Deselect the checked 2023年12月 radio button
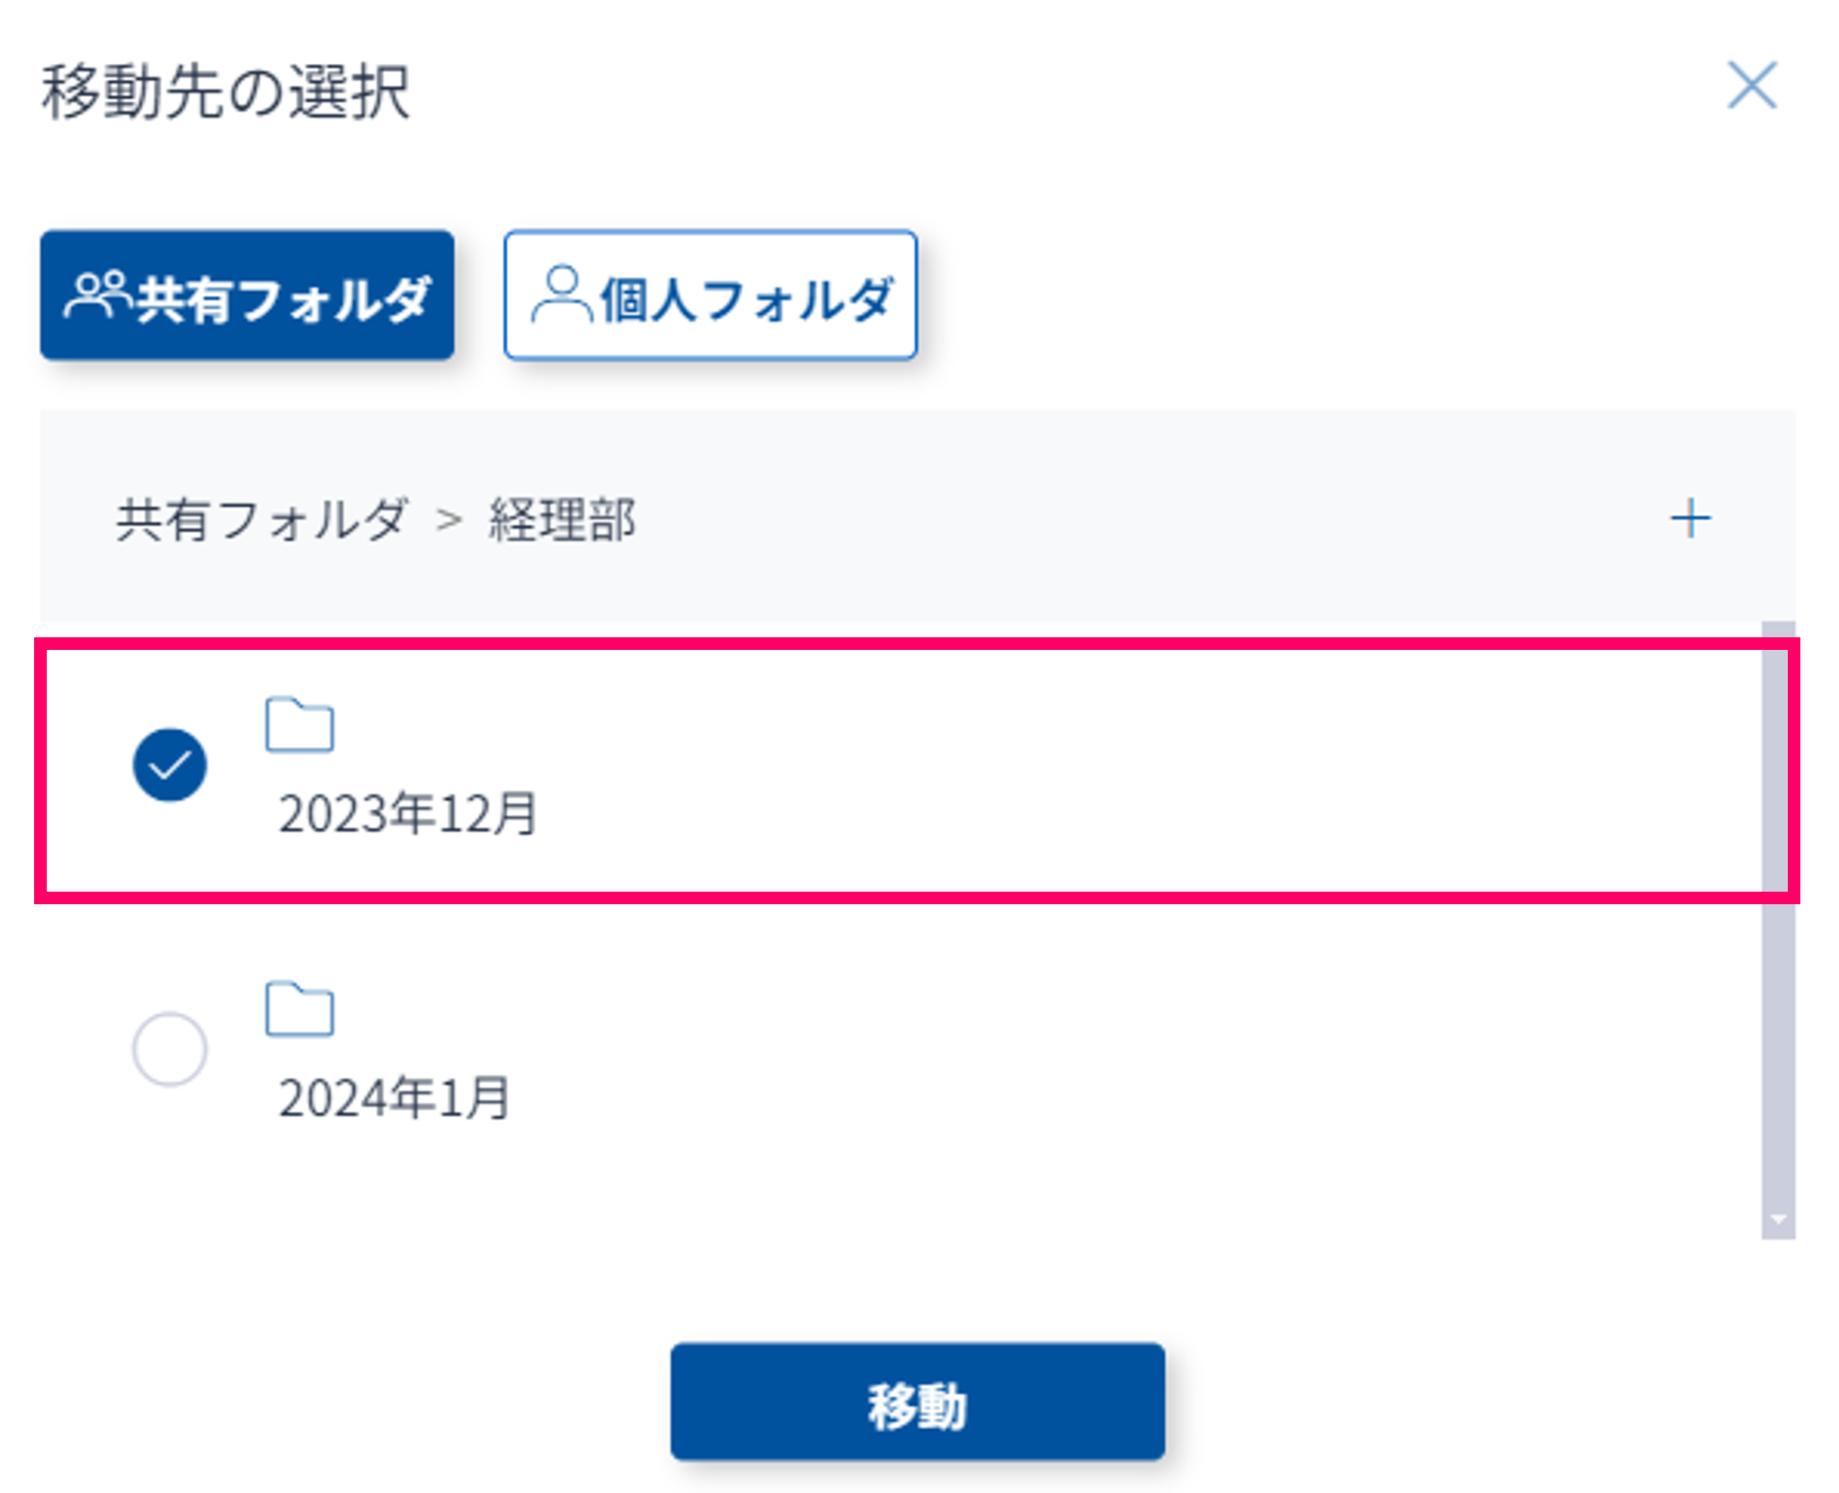This screenshot has height=1493, width=1839. coord(170,765)
